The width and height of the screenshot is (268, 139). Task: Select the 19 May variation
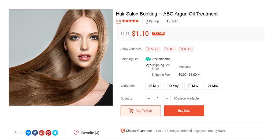[173, 86]
